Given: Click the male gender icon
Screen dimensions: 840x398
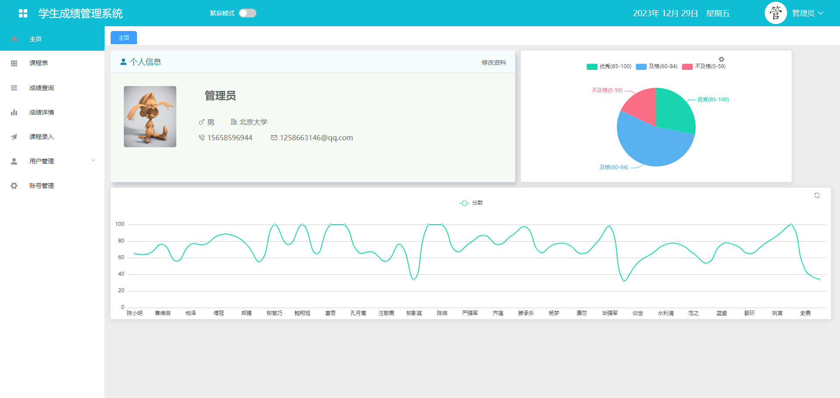Looking at the screenshot, I should pyautogui.click(x=202, y=122).
